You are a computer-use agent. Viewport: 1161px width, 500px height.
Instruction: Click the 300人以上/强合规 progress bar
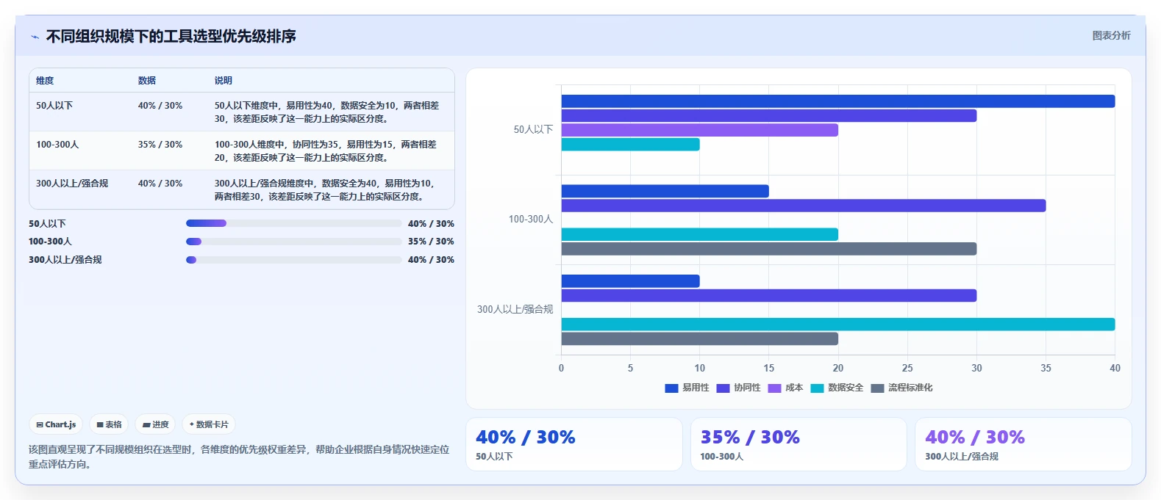click(294, 259)
